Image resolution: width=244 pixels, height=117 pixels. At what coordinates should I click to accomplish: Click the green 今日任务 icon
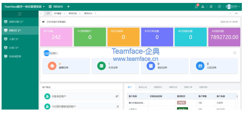[x=101, y=66]
